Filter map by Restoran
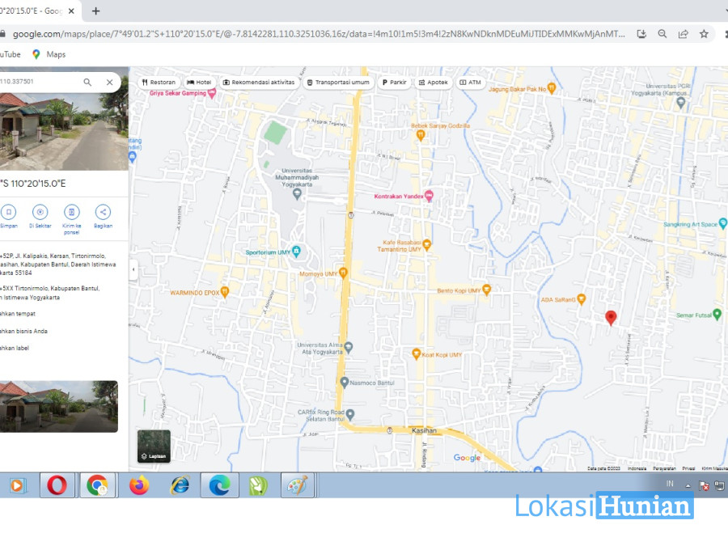This screenshot has width=728, height=546. [x=159, y=83]
